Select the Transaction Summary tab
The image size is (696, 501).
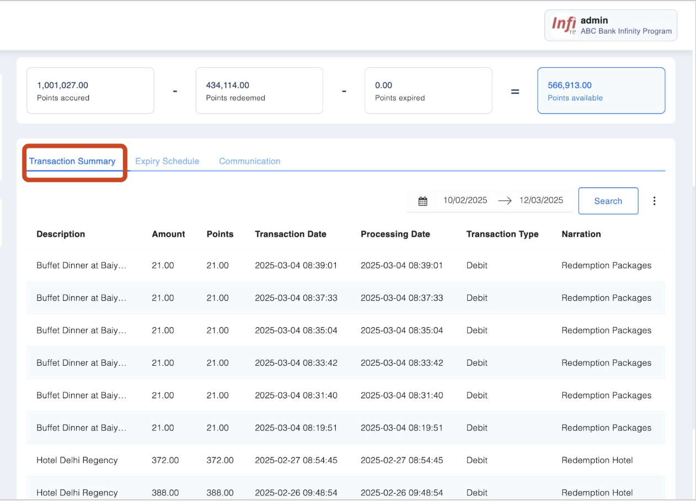pyautogui.click(x=72, y=161)
